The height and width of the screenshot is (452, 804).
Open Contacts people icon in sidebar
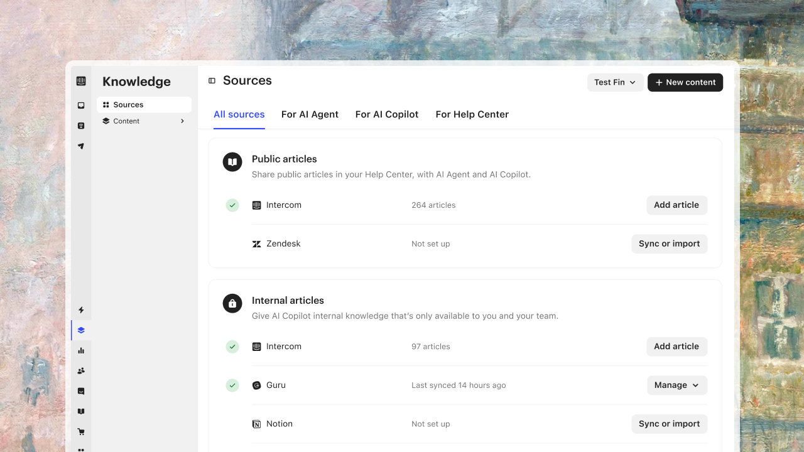[x=81, y=371]
